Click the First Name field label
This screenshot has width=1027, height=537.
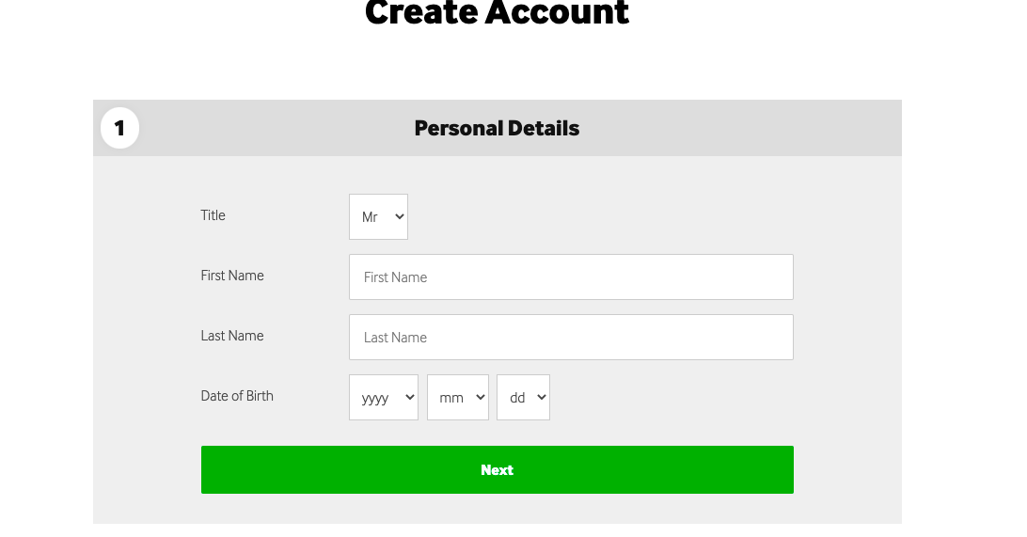point(232,276)
